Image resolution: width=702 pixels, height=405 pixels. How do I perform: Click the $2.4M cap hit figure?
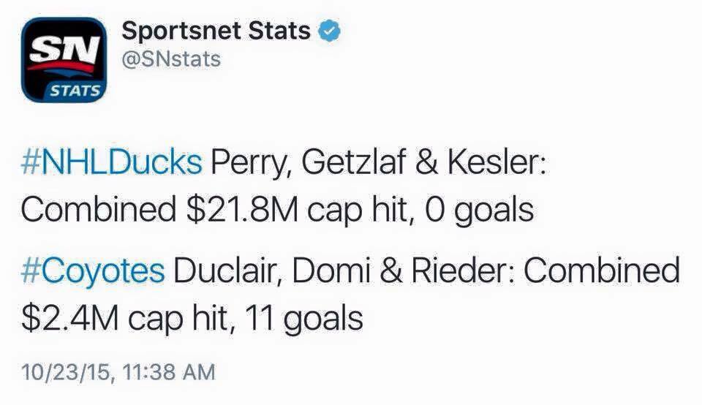(x=70, y=319)
